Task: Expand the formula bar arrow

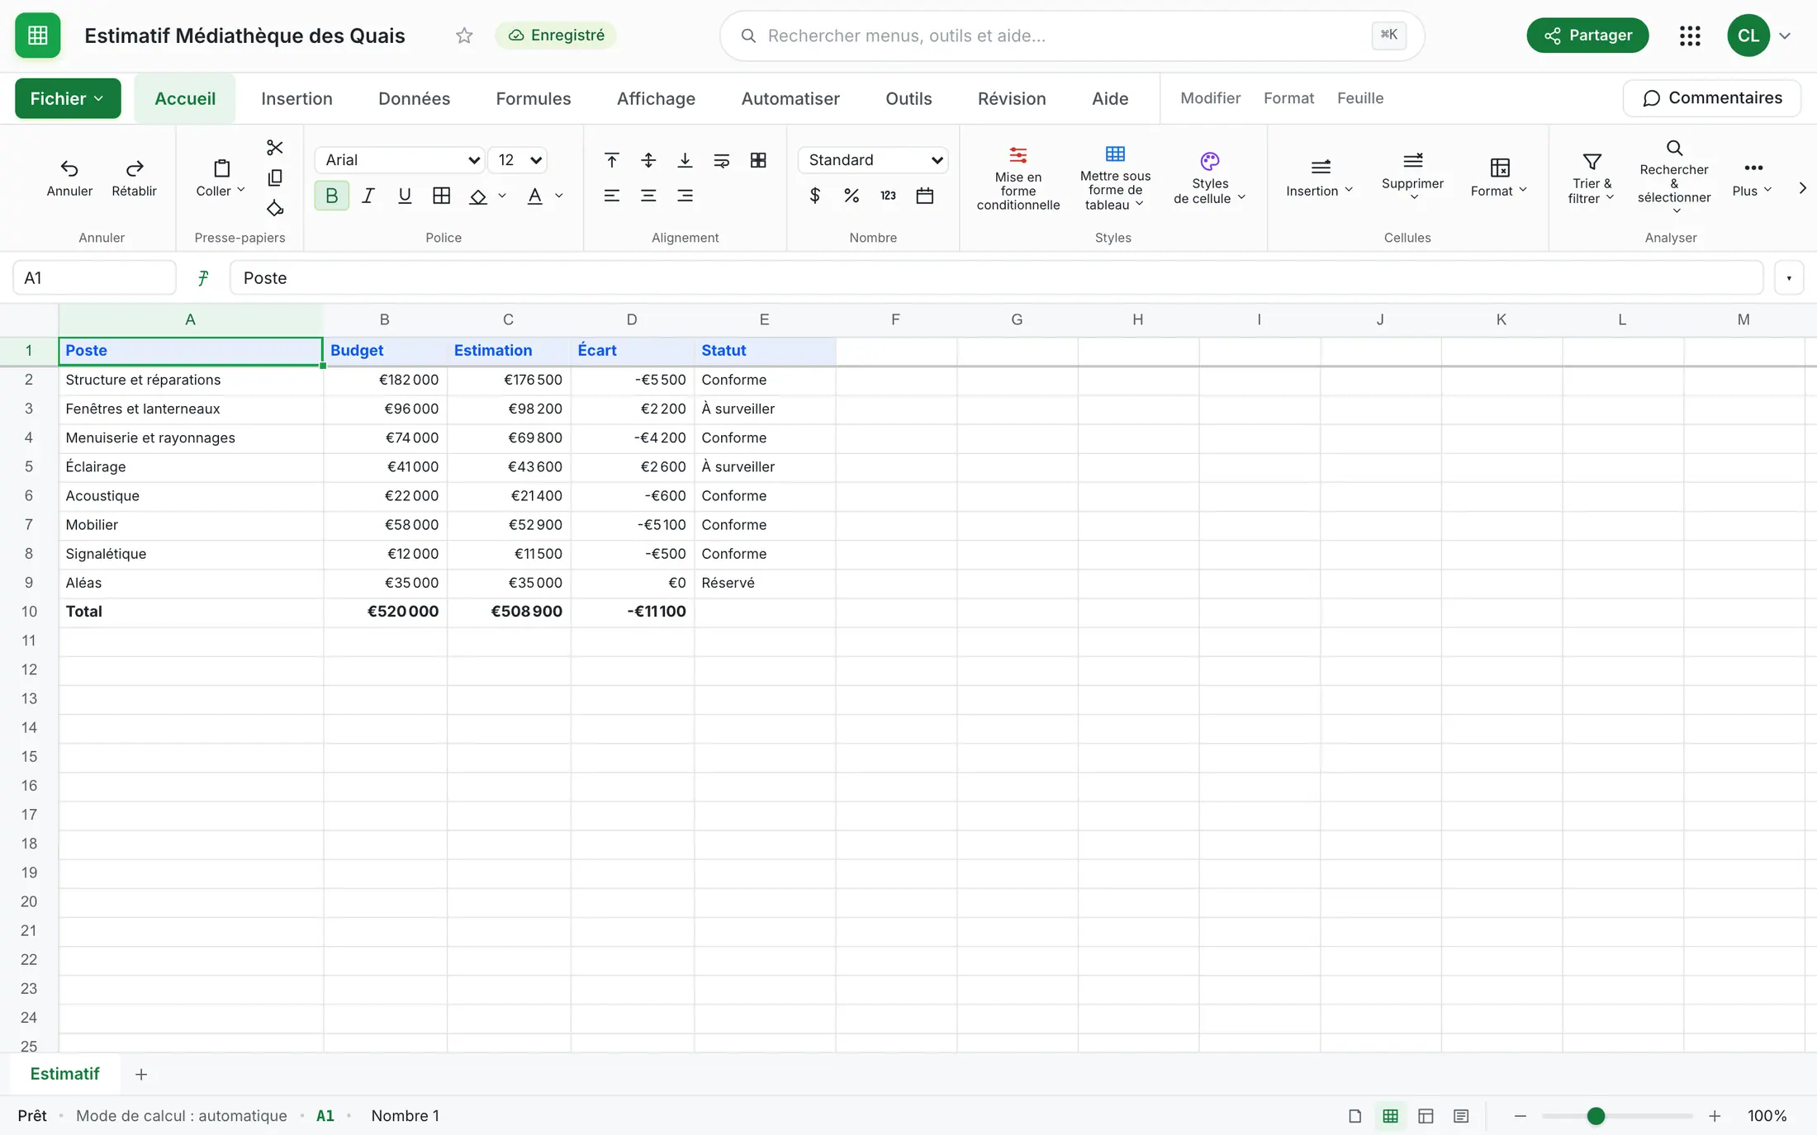Action: point(1789,278)
